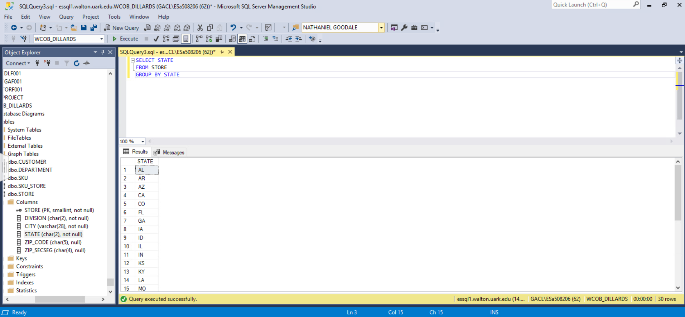Open the Tools menu
Image resolution: width=685 pixels, height=317 pixels.
coord(114,17)
